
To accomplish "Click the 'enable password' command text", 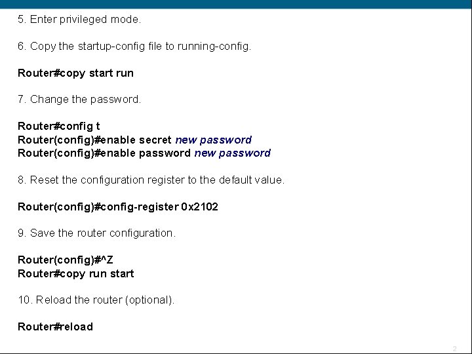I will 144,153.
